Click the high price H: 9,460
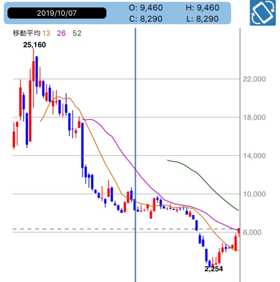The width and height of the screenshot is (280, 282). click(202, 8)
